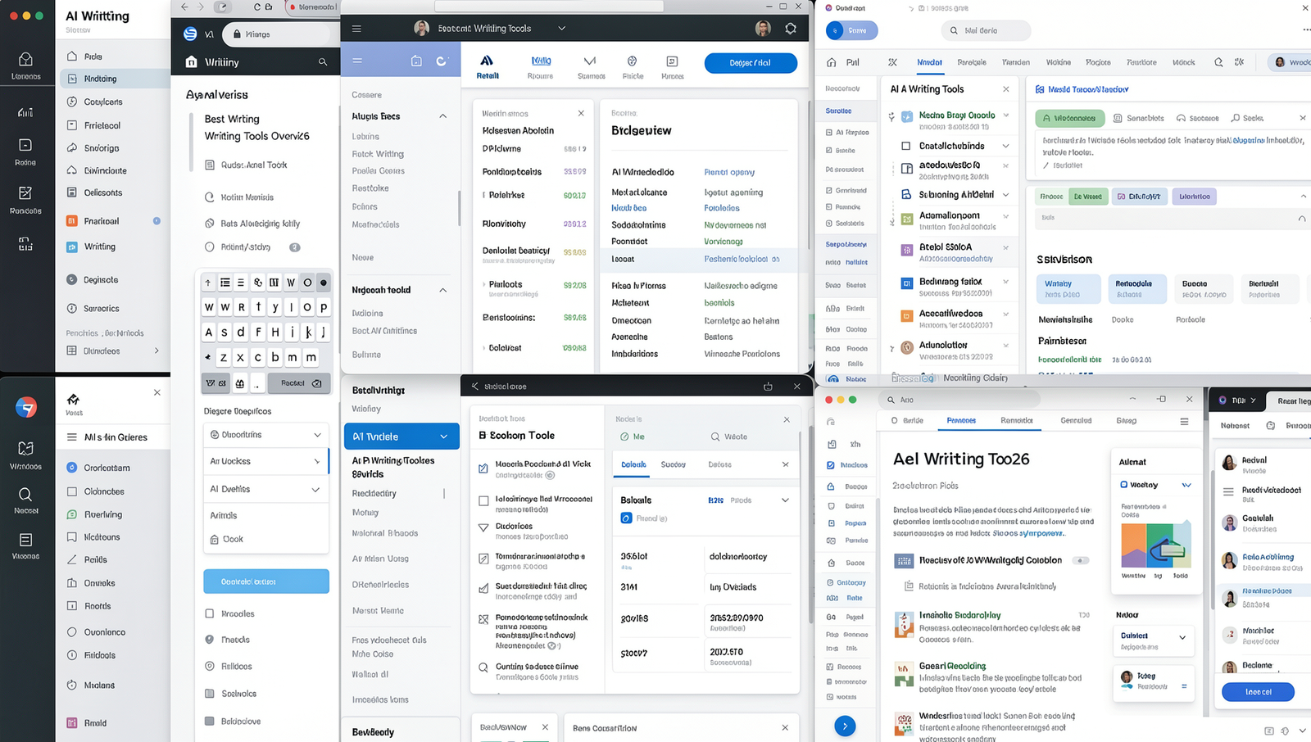Click the green De Vseed button
The image size is (1311, 742).
1088,197
